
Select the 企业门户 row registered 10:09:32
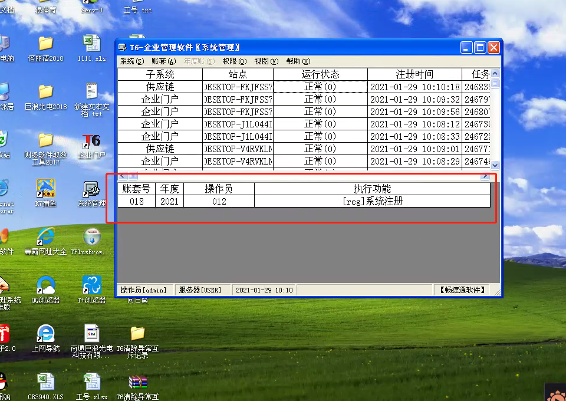click(x=304, y=99)
